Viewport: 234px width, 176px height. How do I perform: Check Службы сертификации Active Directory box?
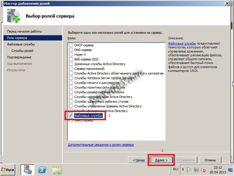(x=71, y=97)
